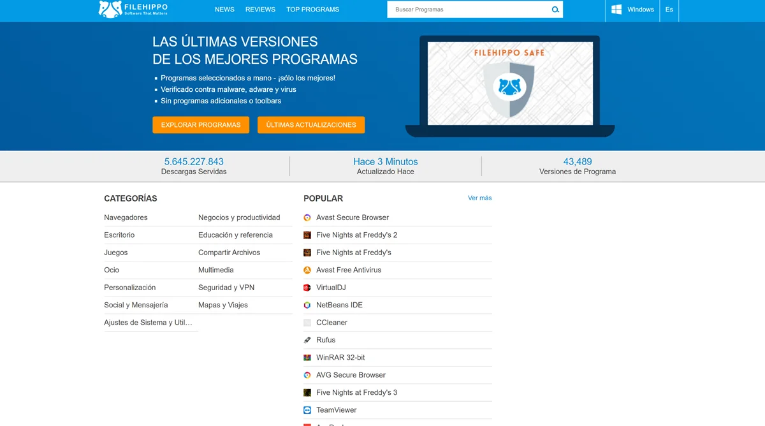Open Avast Secure Browser icon
Image resolution: width=765 pixels, height=426 pixels.
pyautogui.click(x=307, y=217)
